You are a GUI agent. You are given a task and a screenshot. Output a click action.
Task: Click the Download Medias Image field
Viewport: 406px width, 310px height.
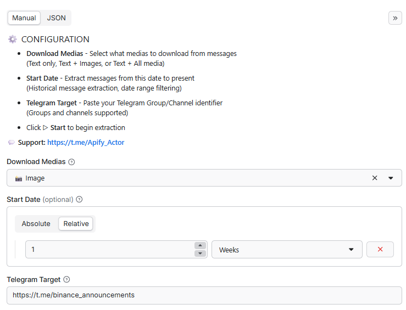point(204,178)
